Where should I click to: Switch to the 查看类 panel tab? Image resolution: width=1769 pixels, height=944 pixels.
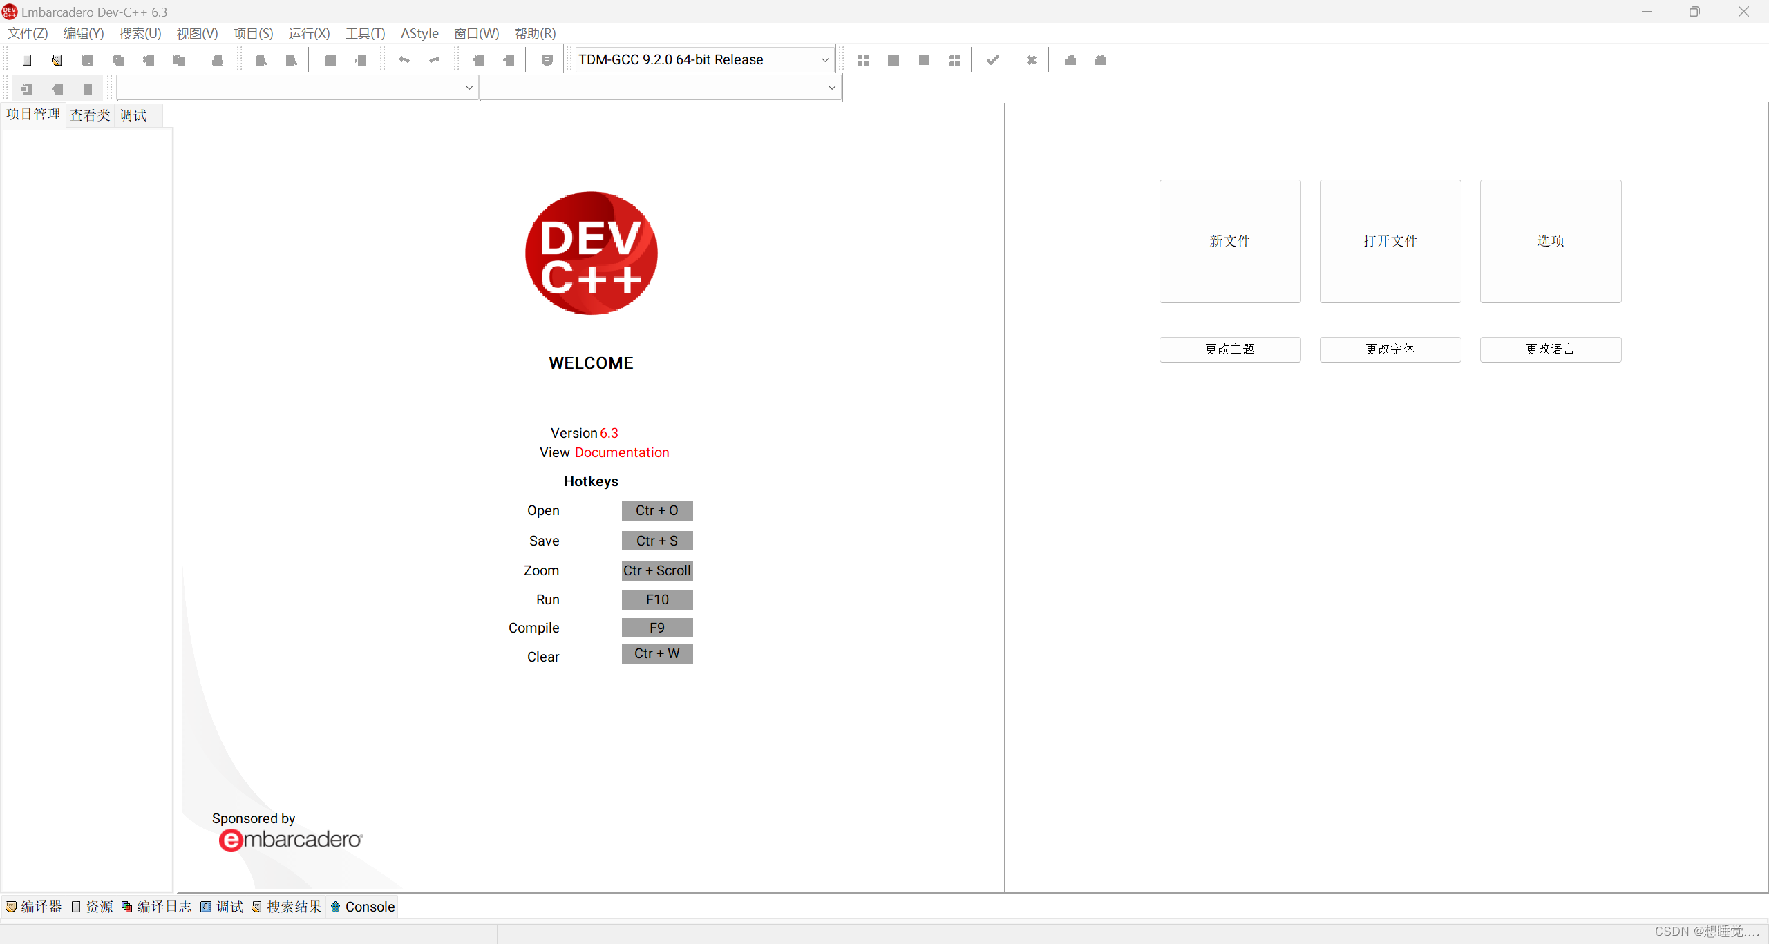point(91,115)
